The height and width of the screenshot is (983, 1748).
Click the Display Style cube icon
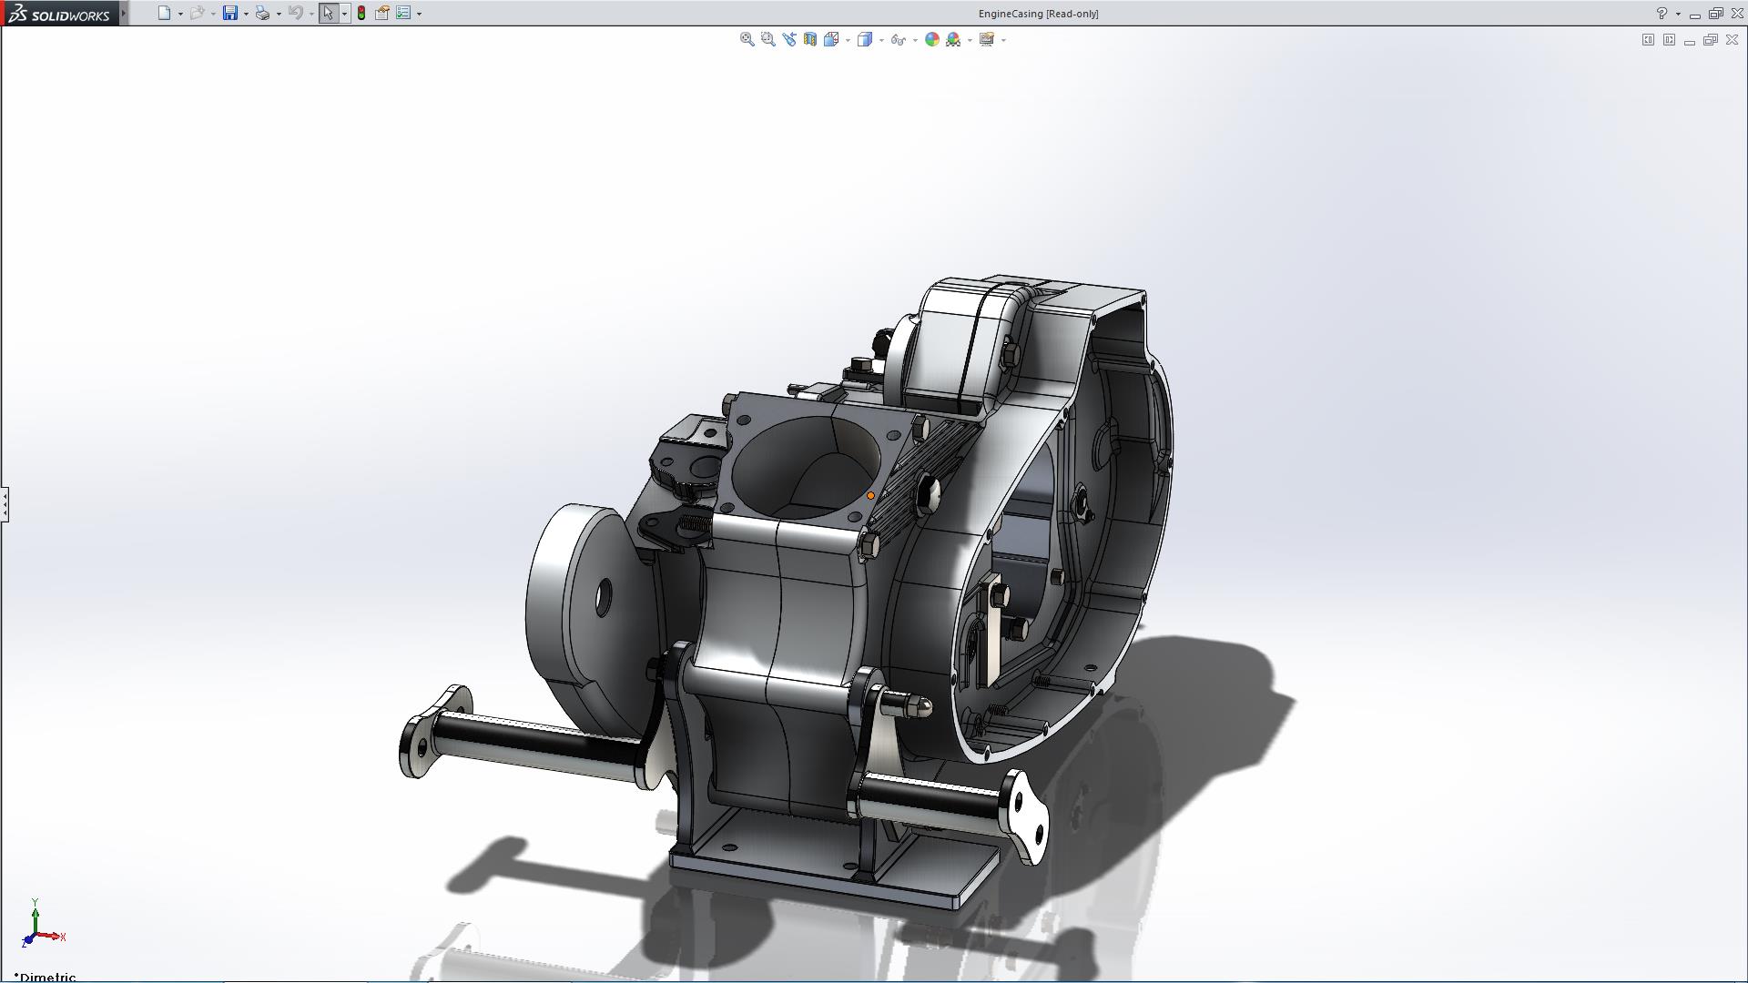(x=864, y=39)
